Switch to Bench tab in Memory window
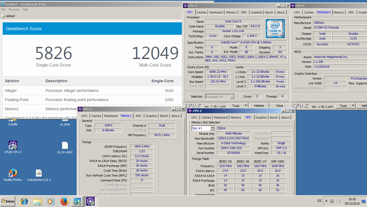Screen dimensions: 367x207 click(164, 116)
